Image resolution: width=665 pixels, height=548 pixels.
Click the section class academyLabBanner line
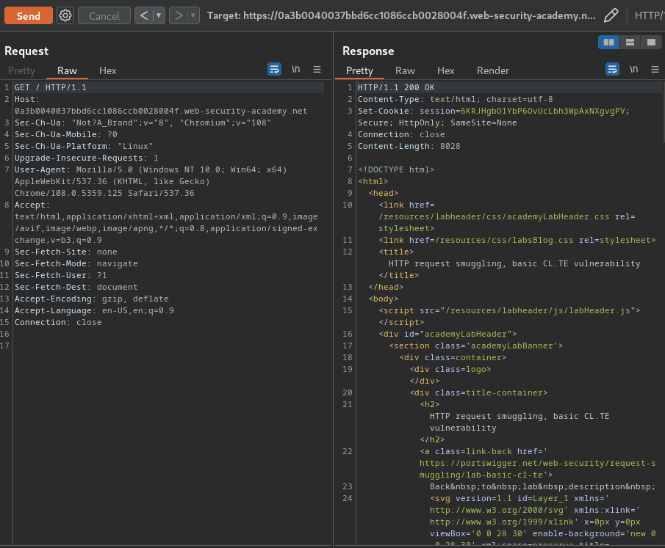pyautogui.click(x=476, y=346)
